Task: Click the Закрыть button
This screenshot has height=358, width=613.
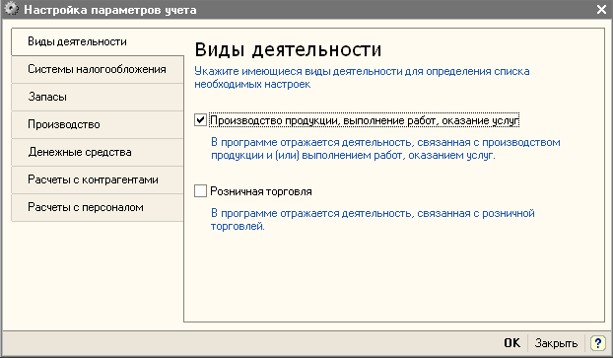Action: pos(556,343)
